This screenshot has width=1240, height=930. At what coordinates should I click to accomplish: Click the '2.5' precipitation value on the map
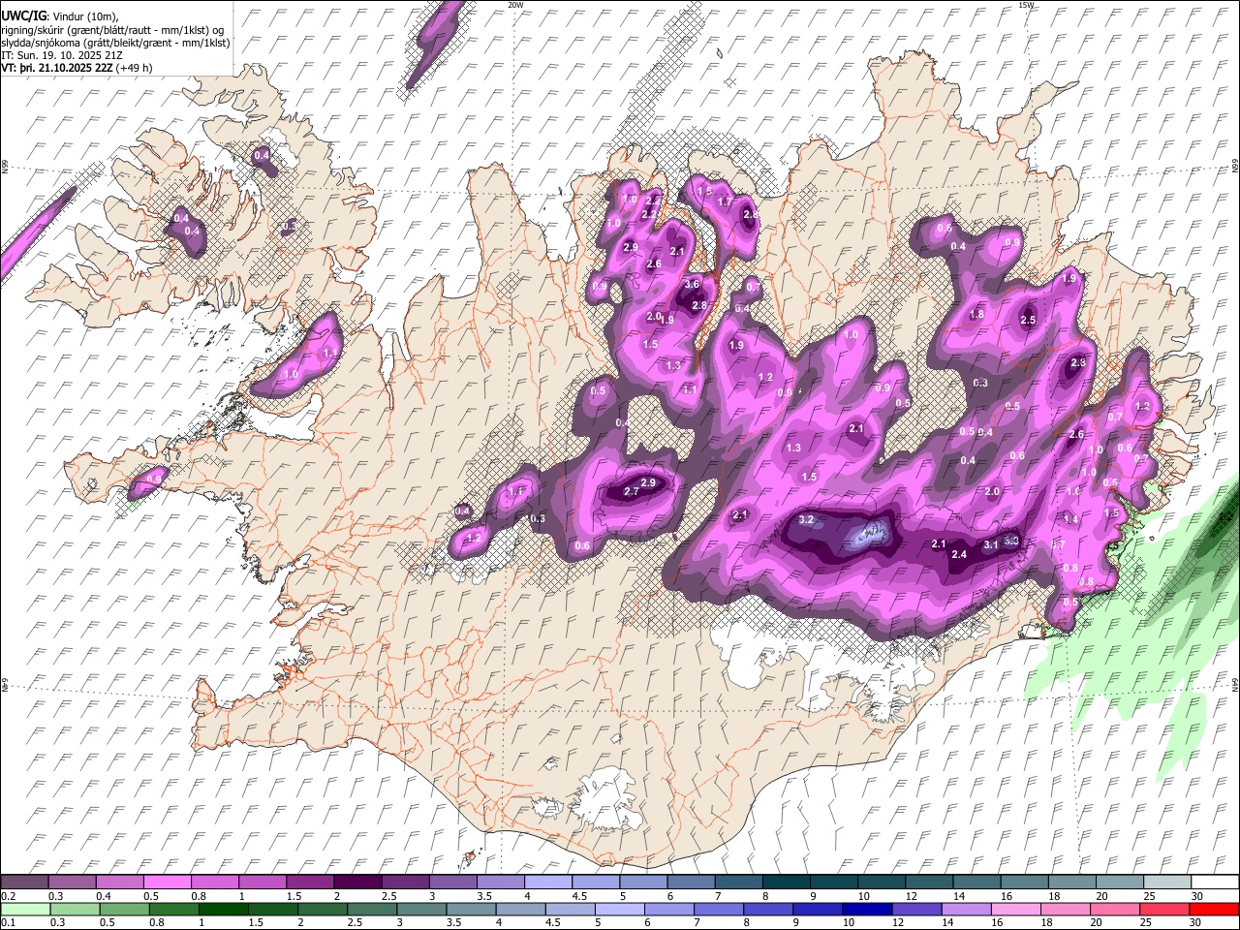[x=1028, y=321]
